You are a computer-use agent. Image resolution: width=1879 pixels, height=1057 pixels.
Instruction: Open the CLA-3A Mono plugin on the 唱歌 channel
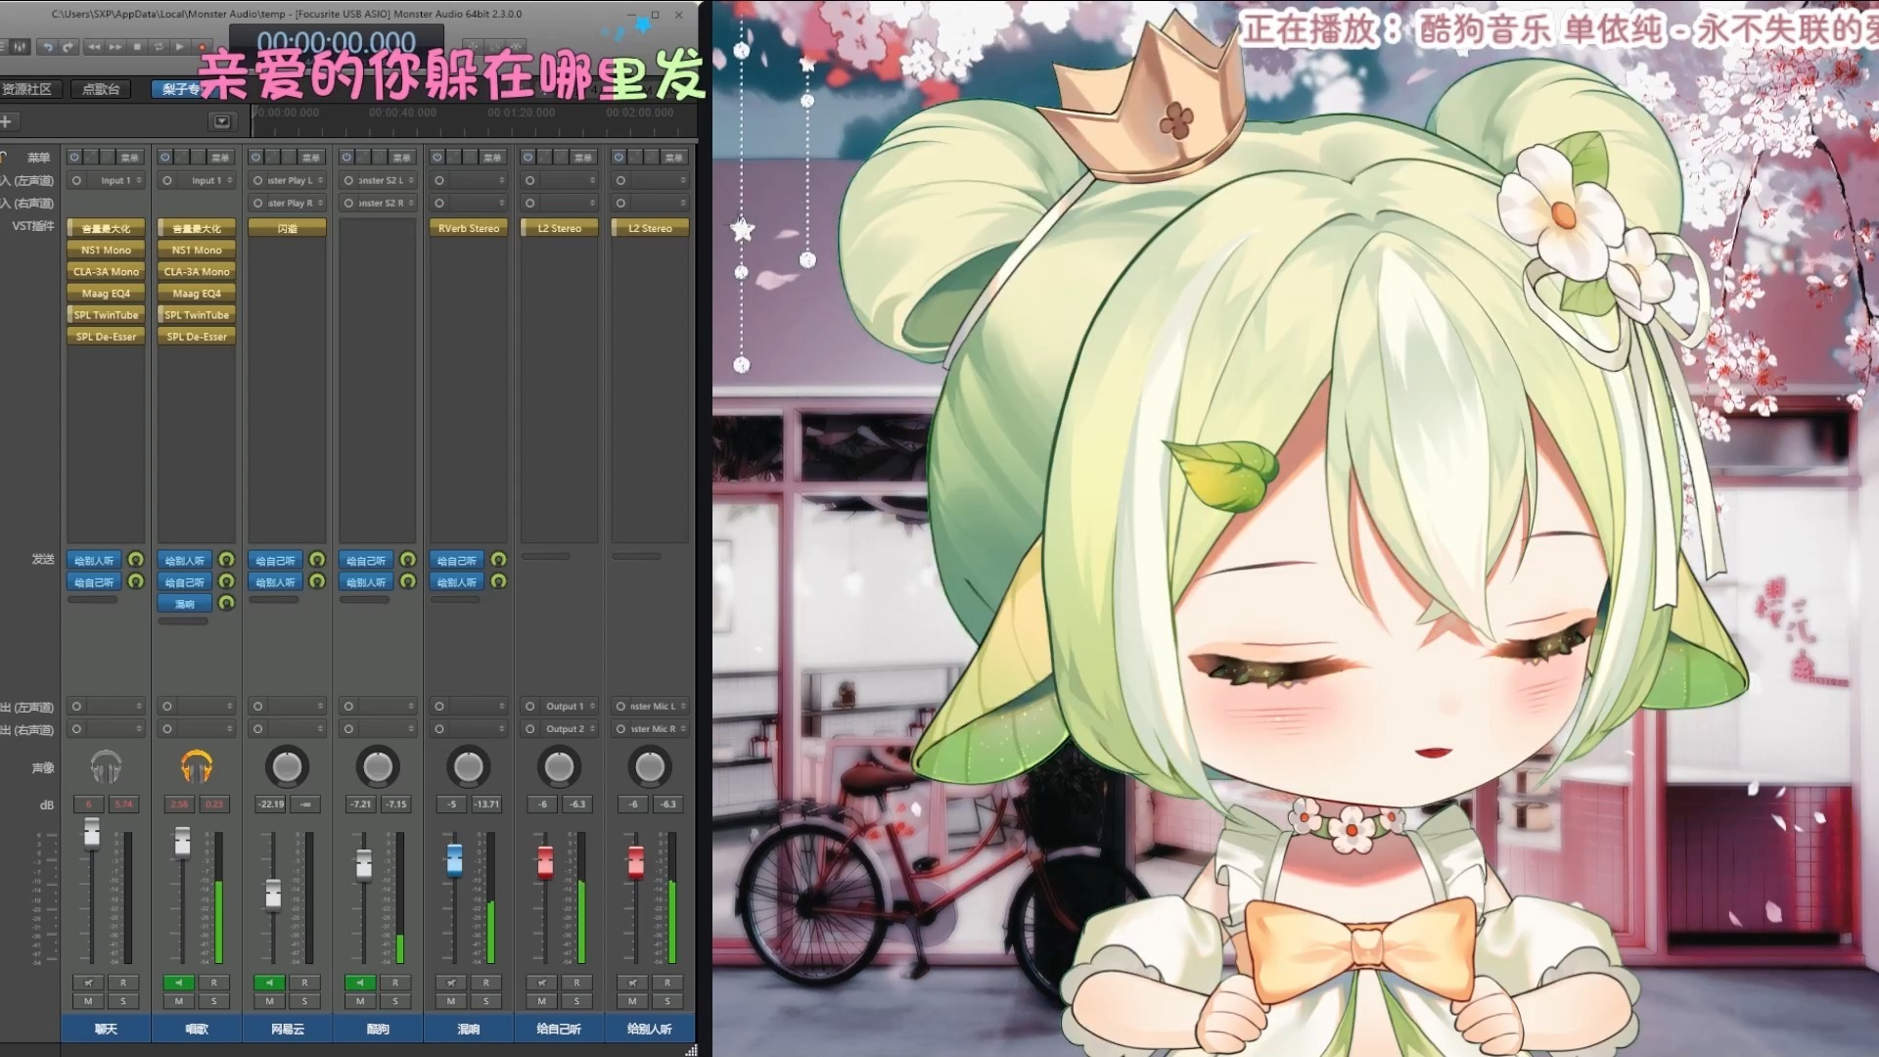point(197,271)
